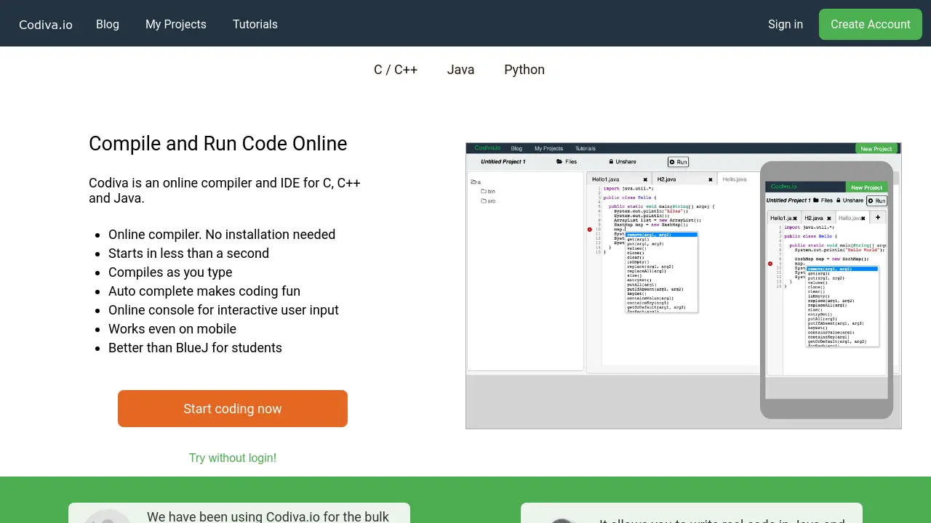
Task: Click "Better than BlueJ for students" bullet
Action: point(195,348)
